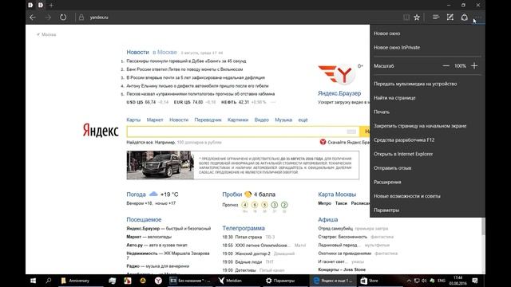The height and width of the screenshot is (287, 511).
Task: Open the 'Переводчик' link
Action: coord(208,120)
